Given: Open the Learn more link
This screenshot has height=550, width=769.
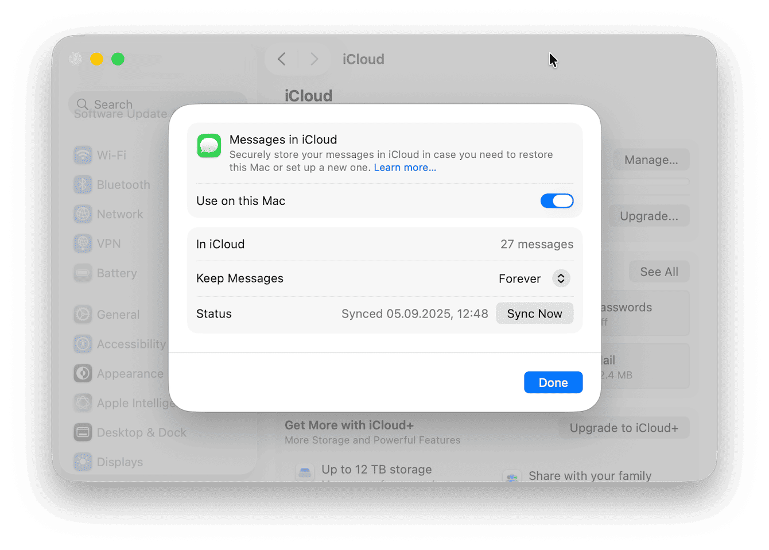Looking at the screenshot, I should pos(405,167).
